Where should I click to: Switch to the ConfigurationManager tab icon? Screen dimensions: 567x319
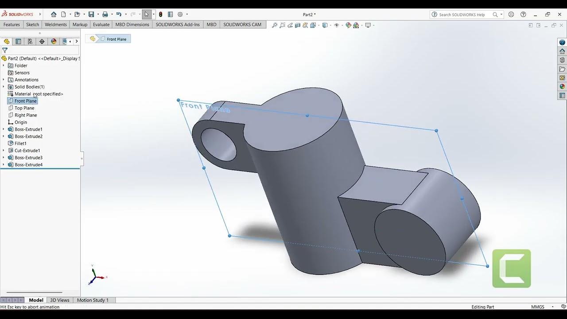pos(30,41)
